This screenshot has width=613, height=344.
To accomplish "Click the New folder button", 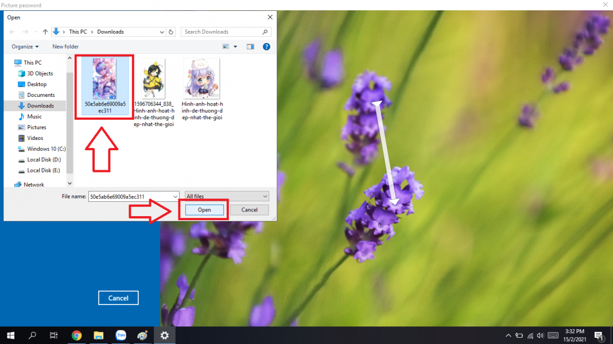I will pyautogui.click(x=65, y=46).
